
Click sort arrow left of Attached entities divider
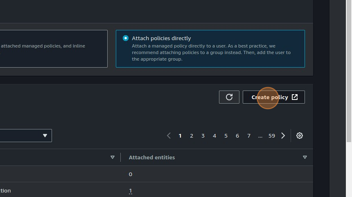click(x=113, y=157)
